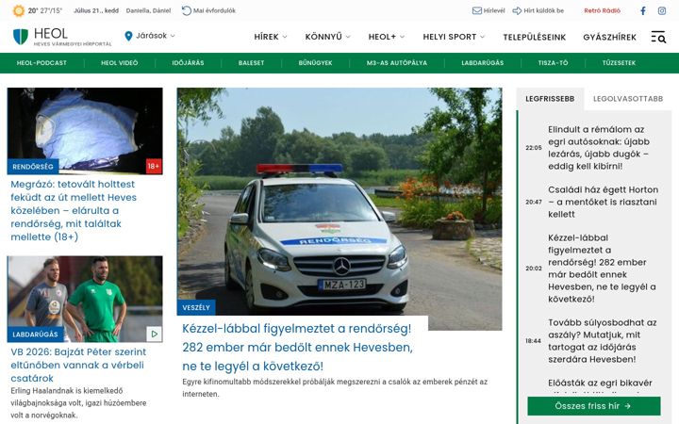Open GYÁSZHÍREK menu item
The height and width of the screenshot is (424, 679).
pyautogui.click(x=610, y=37)
